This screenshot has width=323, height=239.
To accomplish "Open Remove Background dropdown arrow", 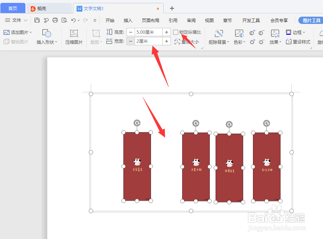I will 228,42.
